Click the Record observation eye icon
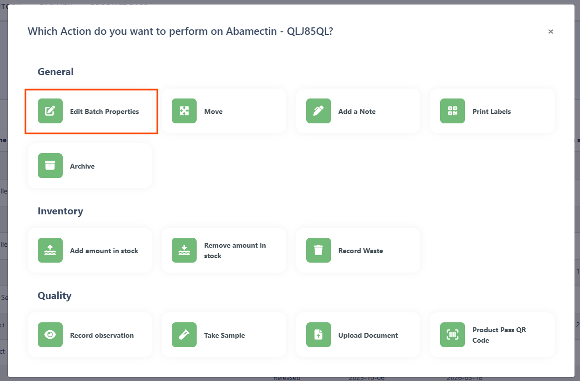The height and width of the screenshot is (381, 580). click(50, 335)
